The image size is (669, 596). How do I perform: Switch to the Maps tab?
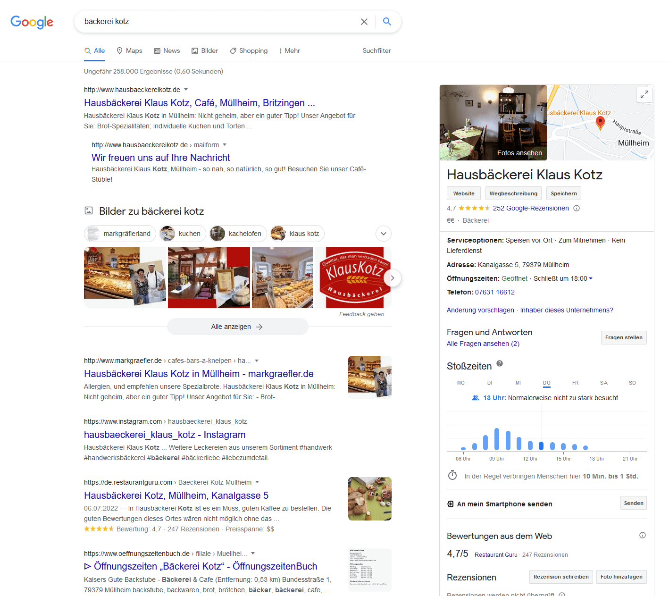click(129, 50)
